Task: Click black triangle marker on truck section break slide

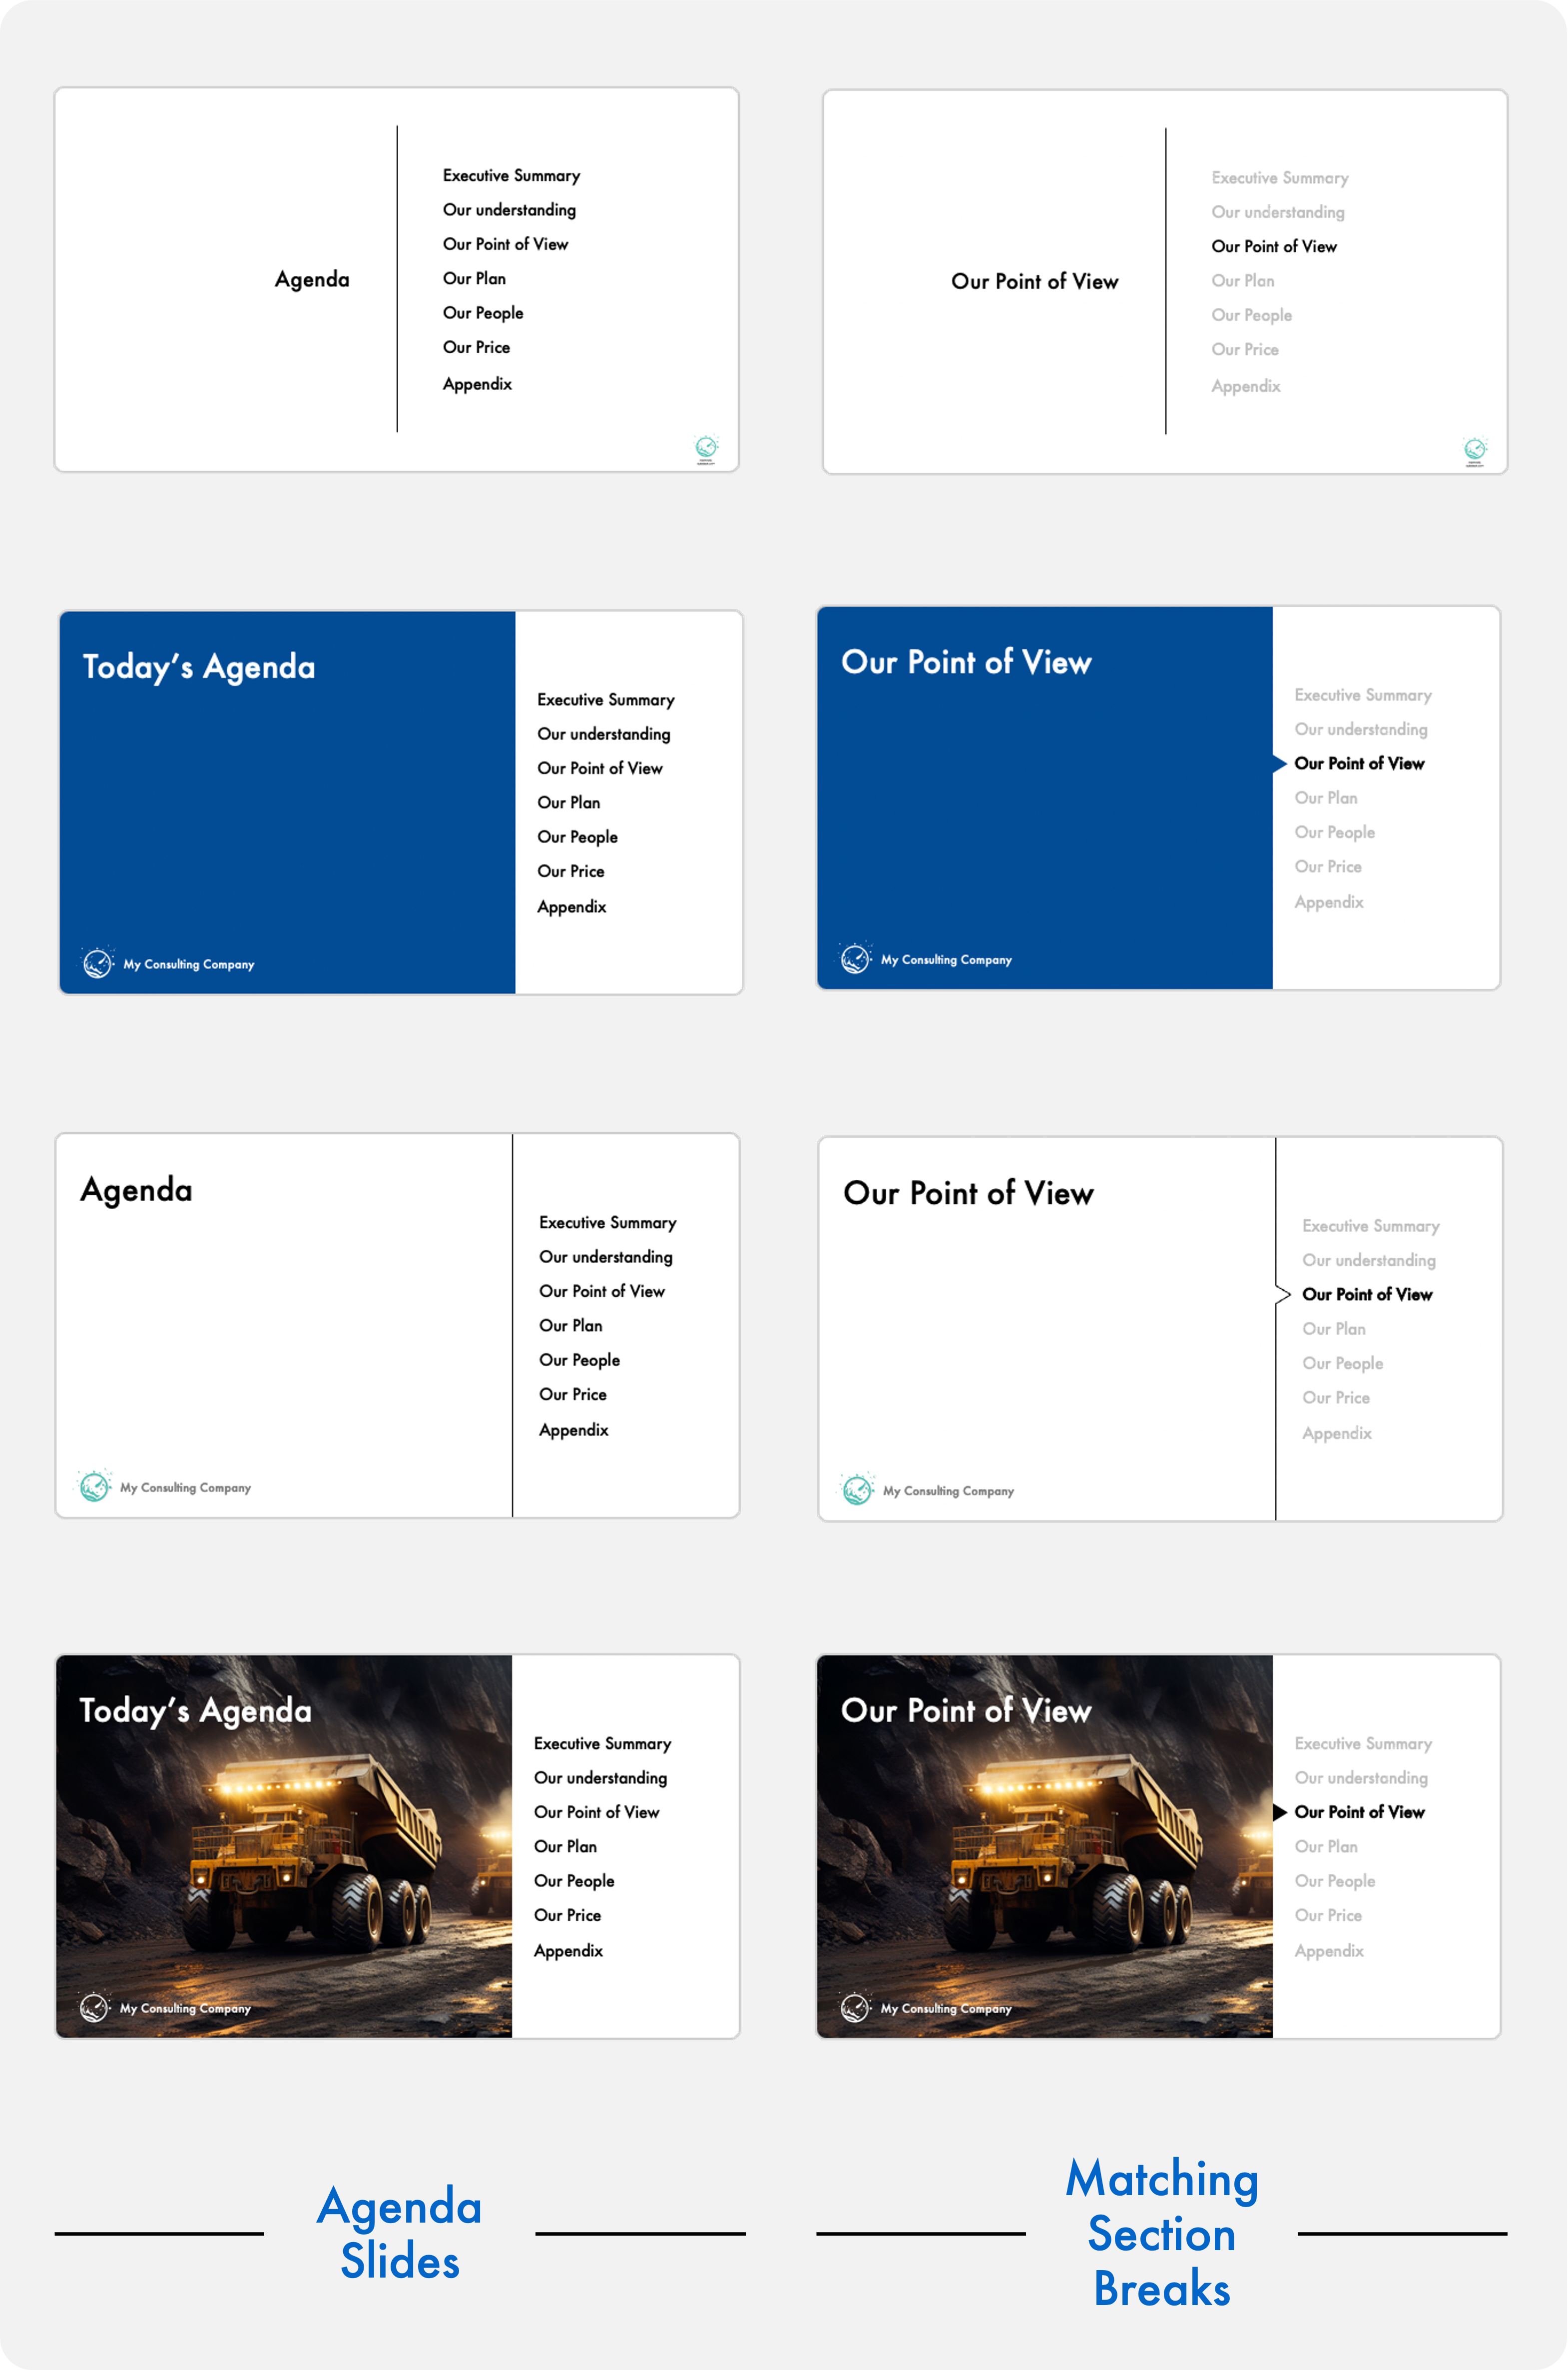Action: 1279,1812
